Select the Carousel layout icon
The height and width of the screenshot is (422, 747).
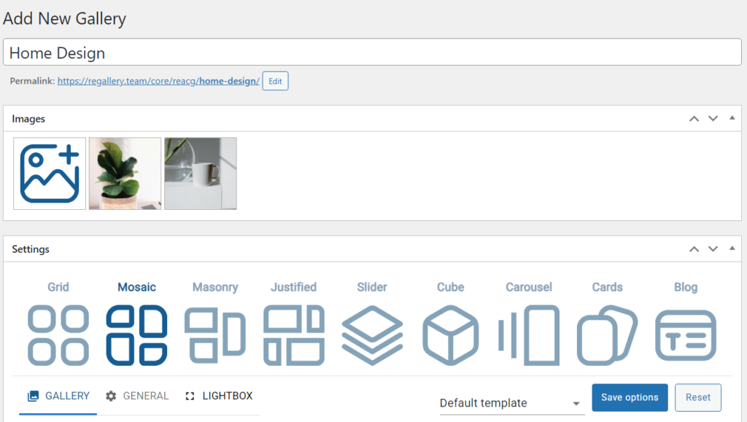pyautogui.click(x=529, y=335)
